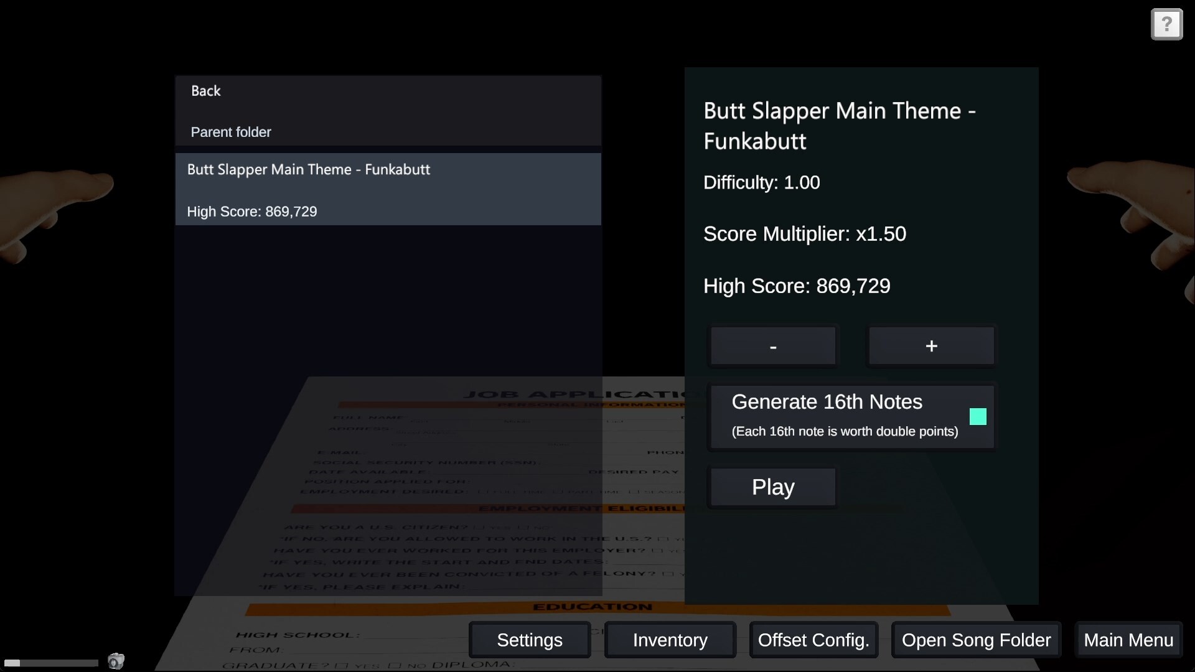Toggle the Generate 16th Notes checkbox
The width and height of the screenshot is (1195, 672).
pyautogui.click(x=978, y=416)
